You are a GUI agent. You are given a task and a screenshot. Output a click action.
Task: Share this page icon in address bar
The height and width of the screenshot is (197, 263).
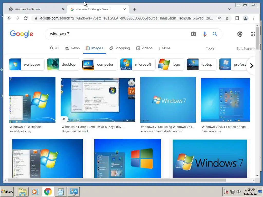coord(219,18)
